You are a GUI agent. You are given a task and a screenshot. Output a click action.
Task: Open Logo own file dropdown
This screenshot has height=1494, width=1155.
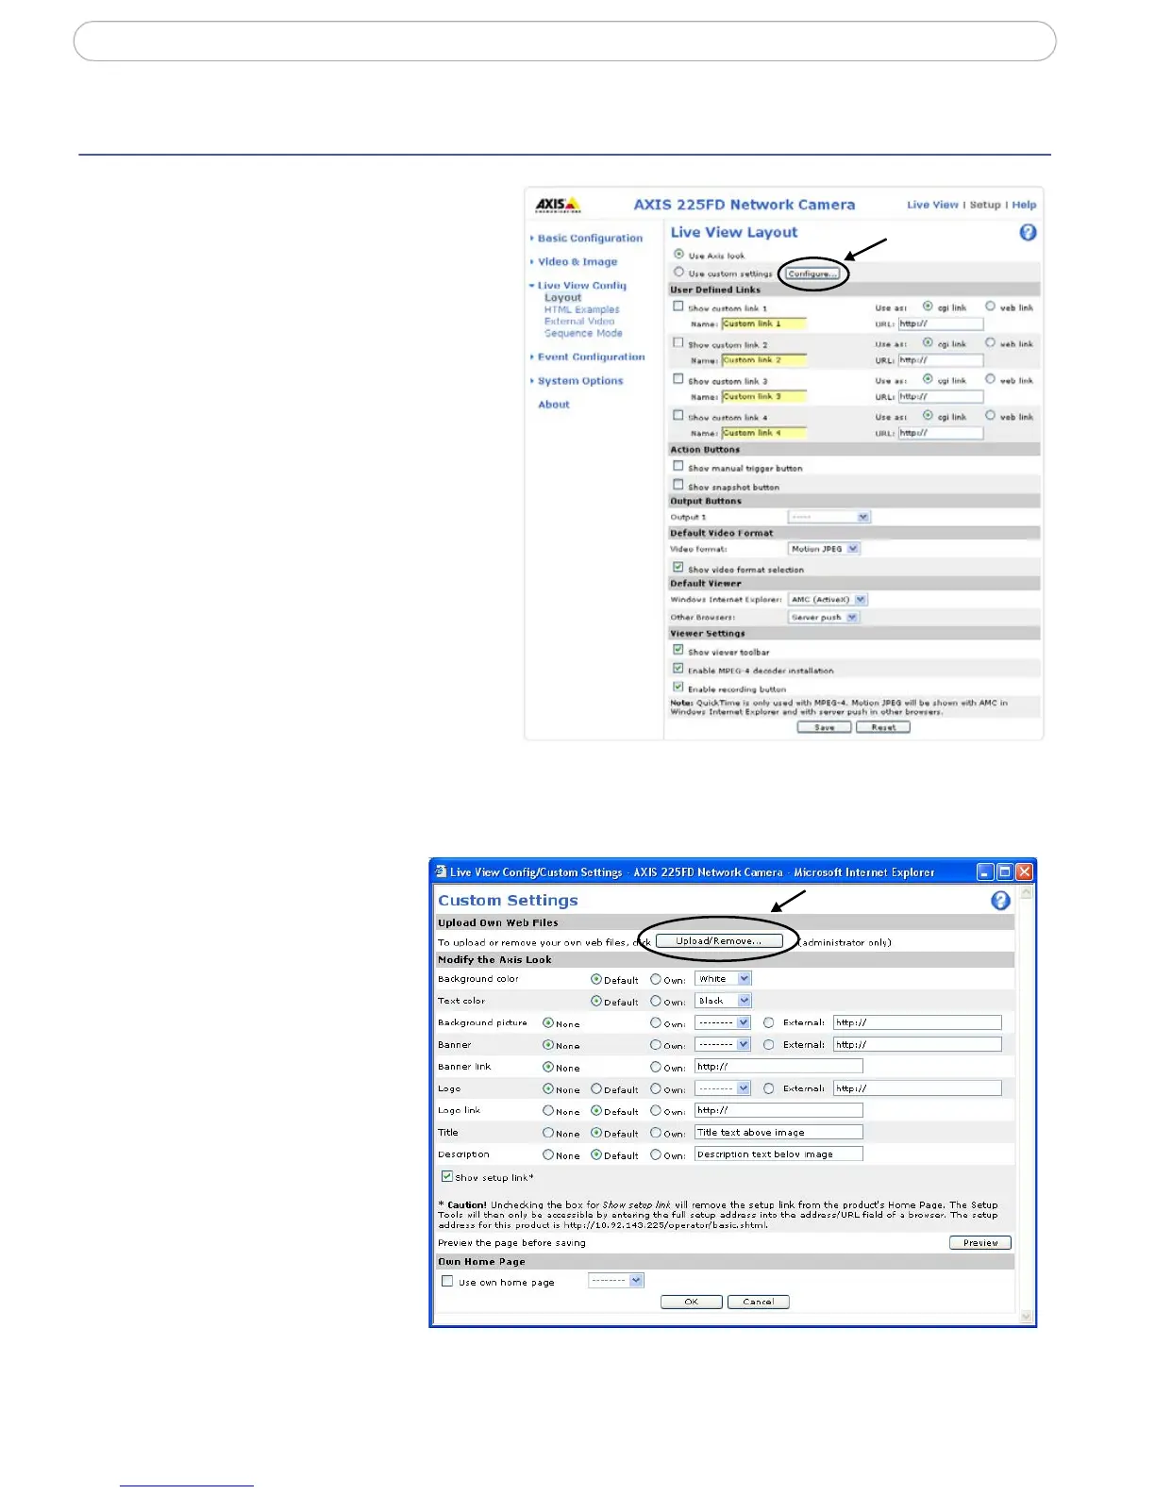723,1088
